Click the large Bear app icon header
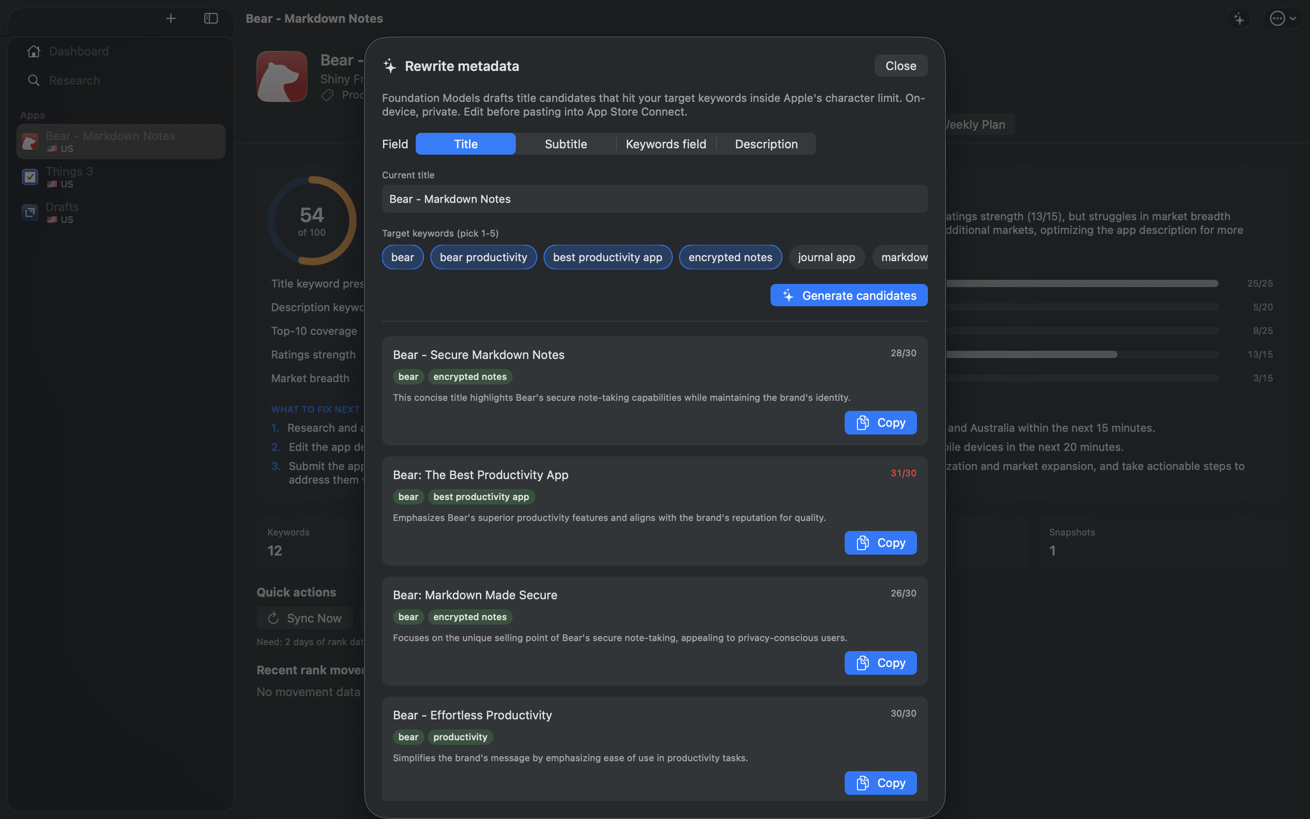The width and height of the screenshot is (1310, 819). [282, 76]
